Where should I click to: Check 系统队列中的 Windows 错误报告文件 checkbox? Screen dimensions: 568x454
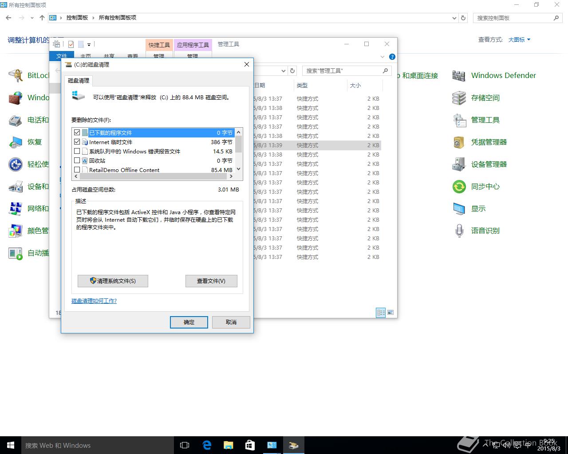(77, 151)
